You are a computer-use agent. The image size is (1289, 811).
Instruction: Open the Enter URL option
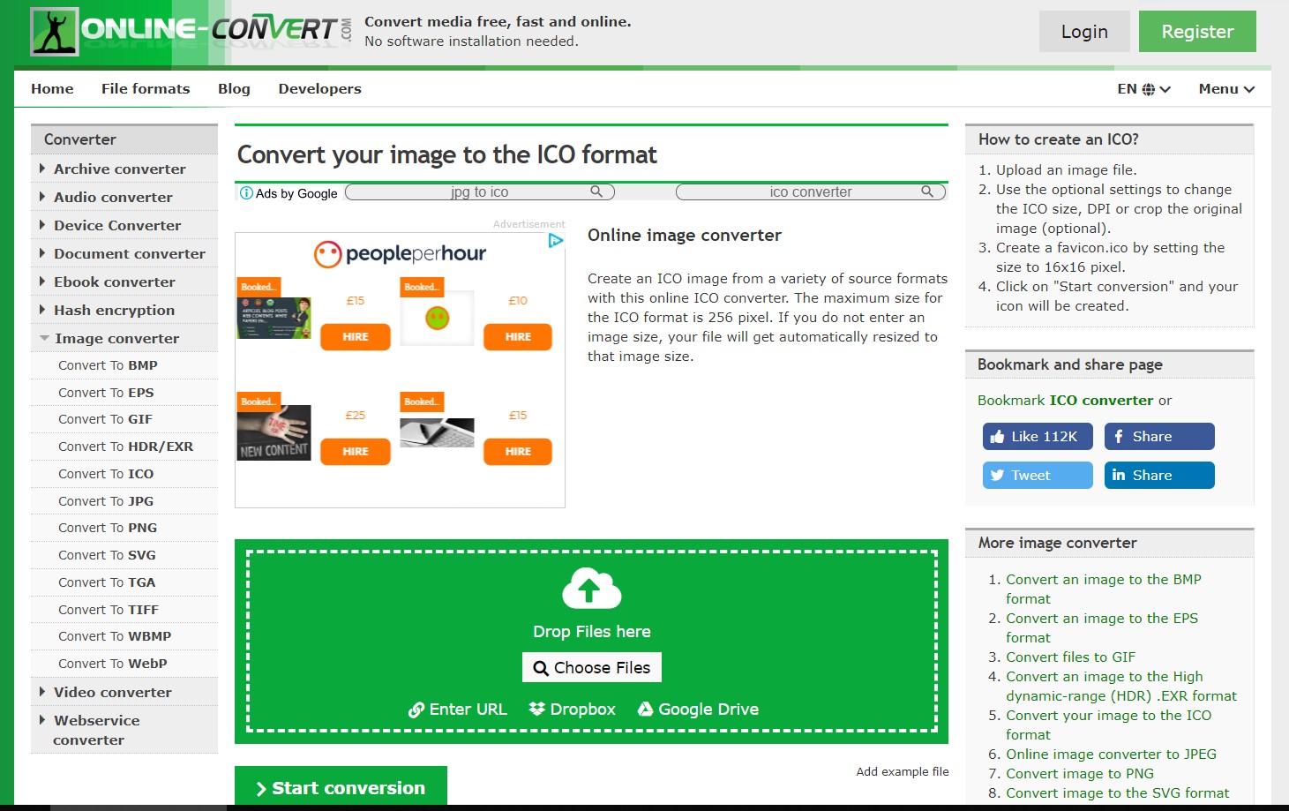[x=458, y=710]
